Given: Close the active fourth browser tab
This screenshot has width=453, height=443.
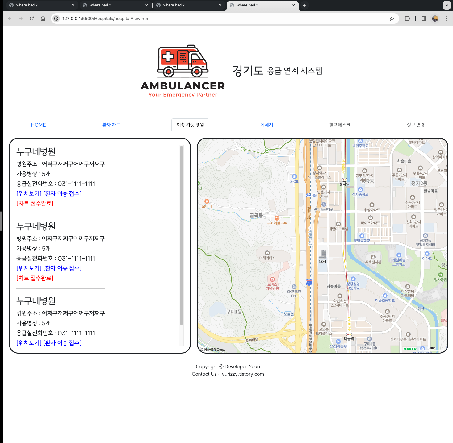Looking at the screenshot, I should click(x=294, y=5).
